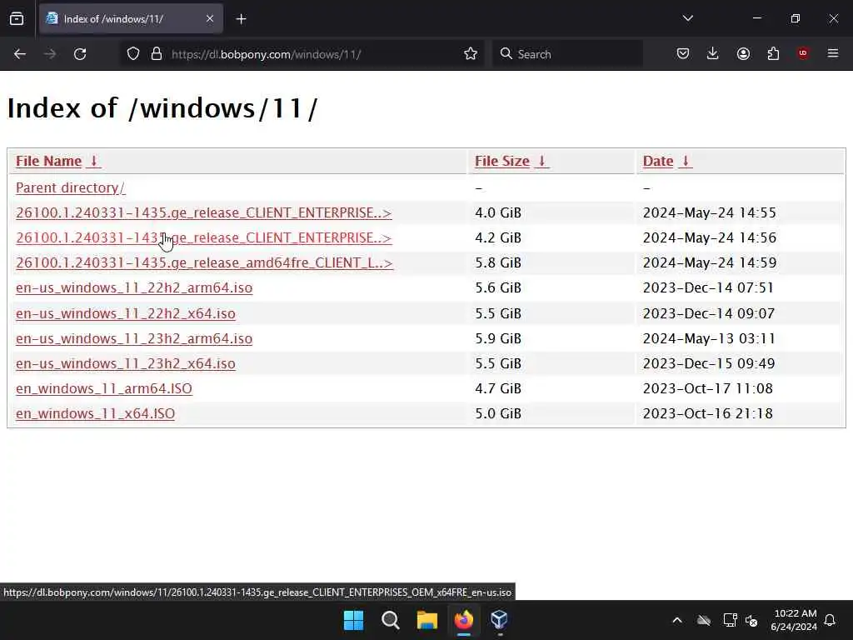Open the notification bell
Viewport: 853px width, 640px height.
pyautogui.click(x=831, y=620)
